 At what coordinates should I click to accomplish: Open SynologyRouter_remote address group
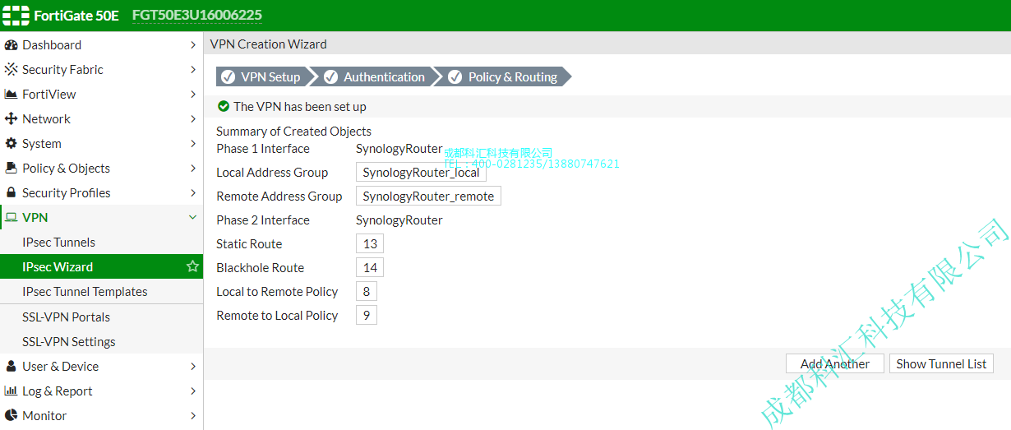[x=428, y=197]
